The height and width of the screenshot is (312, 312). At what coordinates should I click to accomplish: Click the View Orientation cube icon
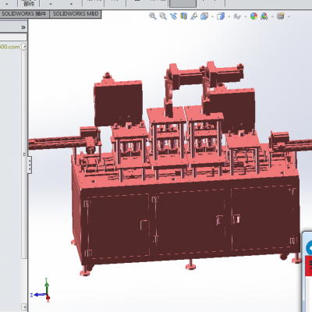click(204, 16)
